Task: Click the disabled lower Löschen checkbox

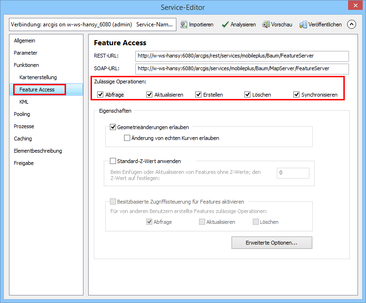Action: point(256,221)
